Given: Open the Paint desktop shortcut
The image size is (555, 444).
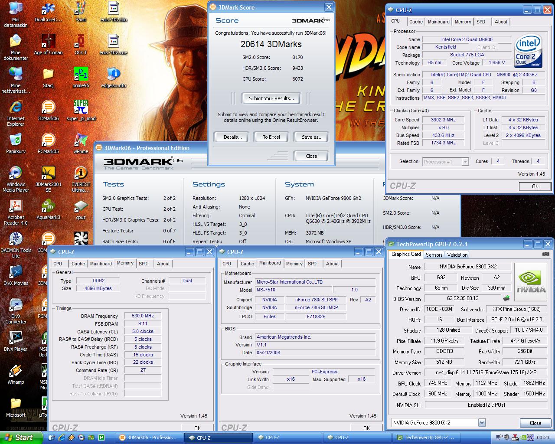Looking at the screenshot, I should (x=81, y=12).
